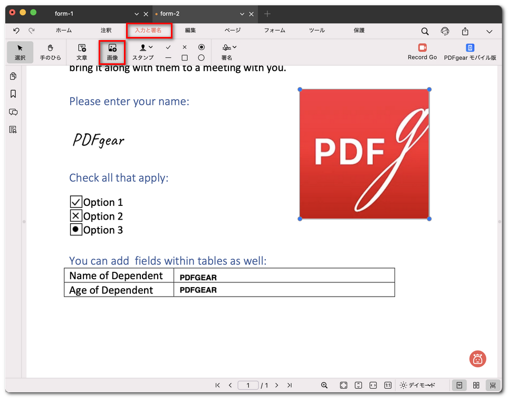Viewport: 508px width, 398px height.
Task: Expand the 署名 signature dropdown
Action: (x=234, y=48)
